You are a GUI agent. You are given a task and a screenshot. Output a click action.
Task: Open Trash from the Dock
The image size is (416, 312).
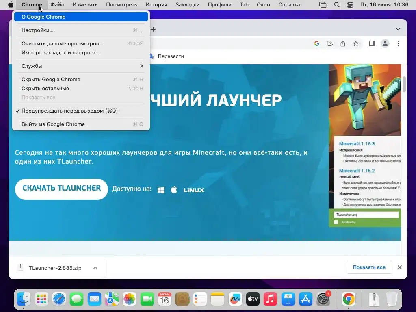(x=392, y=299)
